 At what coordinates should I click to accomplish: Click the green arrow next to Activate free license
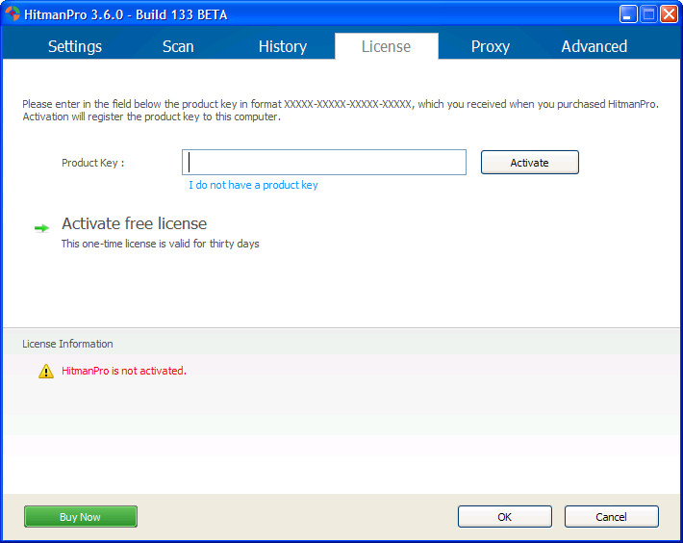[41, 228]
